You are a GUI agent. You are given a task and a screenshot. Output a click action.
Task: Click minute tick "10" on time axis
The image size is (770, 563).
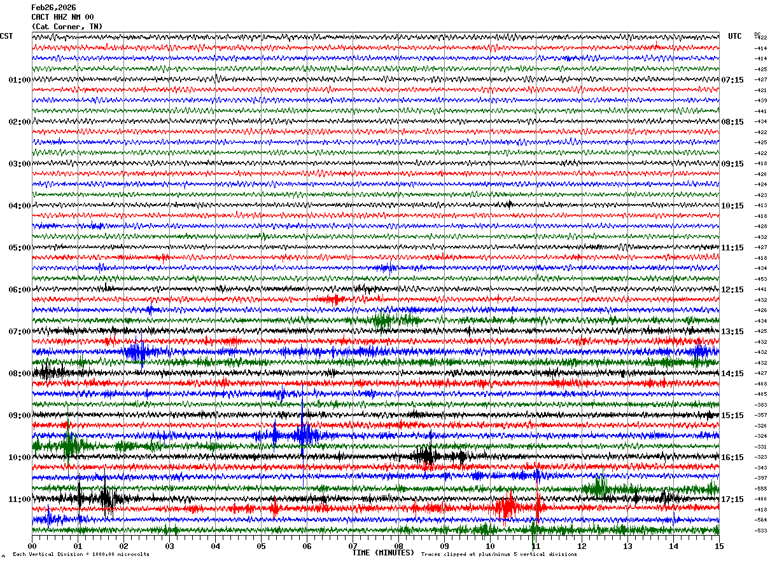tap(490, 546)
